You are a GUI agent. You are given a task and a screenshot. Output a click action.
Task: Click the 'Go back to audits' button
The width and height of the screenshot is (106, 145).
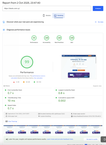[92, 139]
